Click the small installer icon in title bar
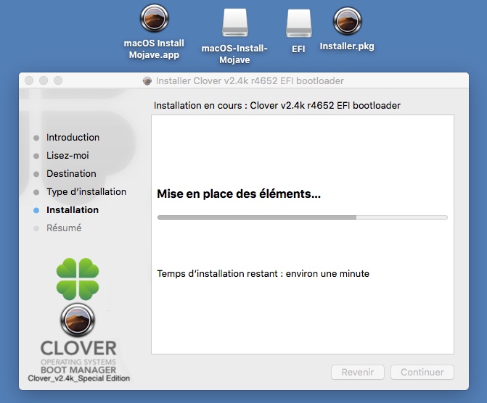 click(147, 81)
